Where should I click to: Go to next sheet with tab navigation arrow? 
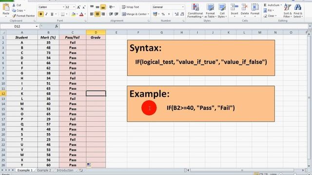pos(9,170)
